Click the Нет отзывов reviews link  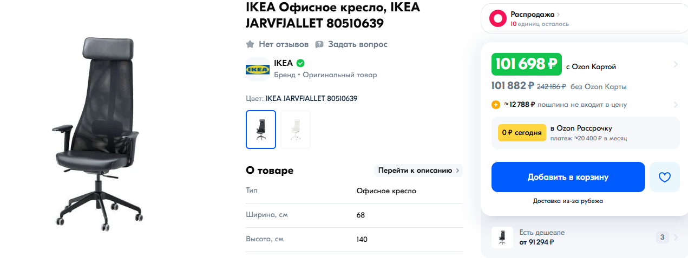pos(284,44)
